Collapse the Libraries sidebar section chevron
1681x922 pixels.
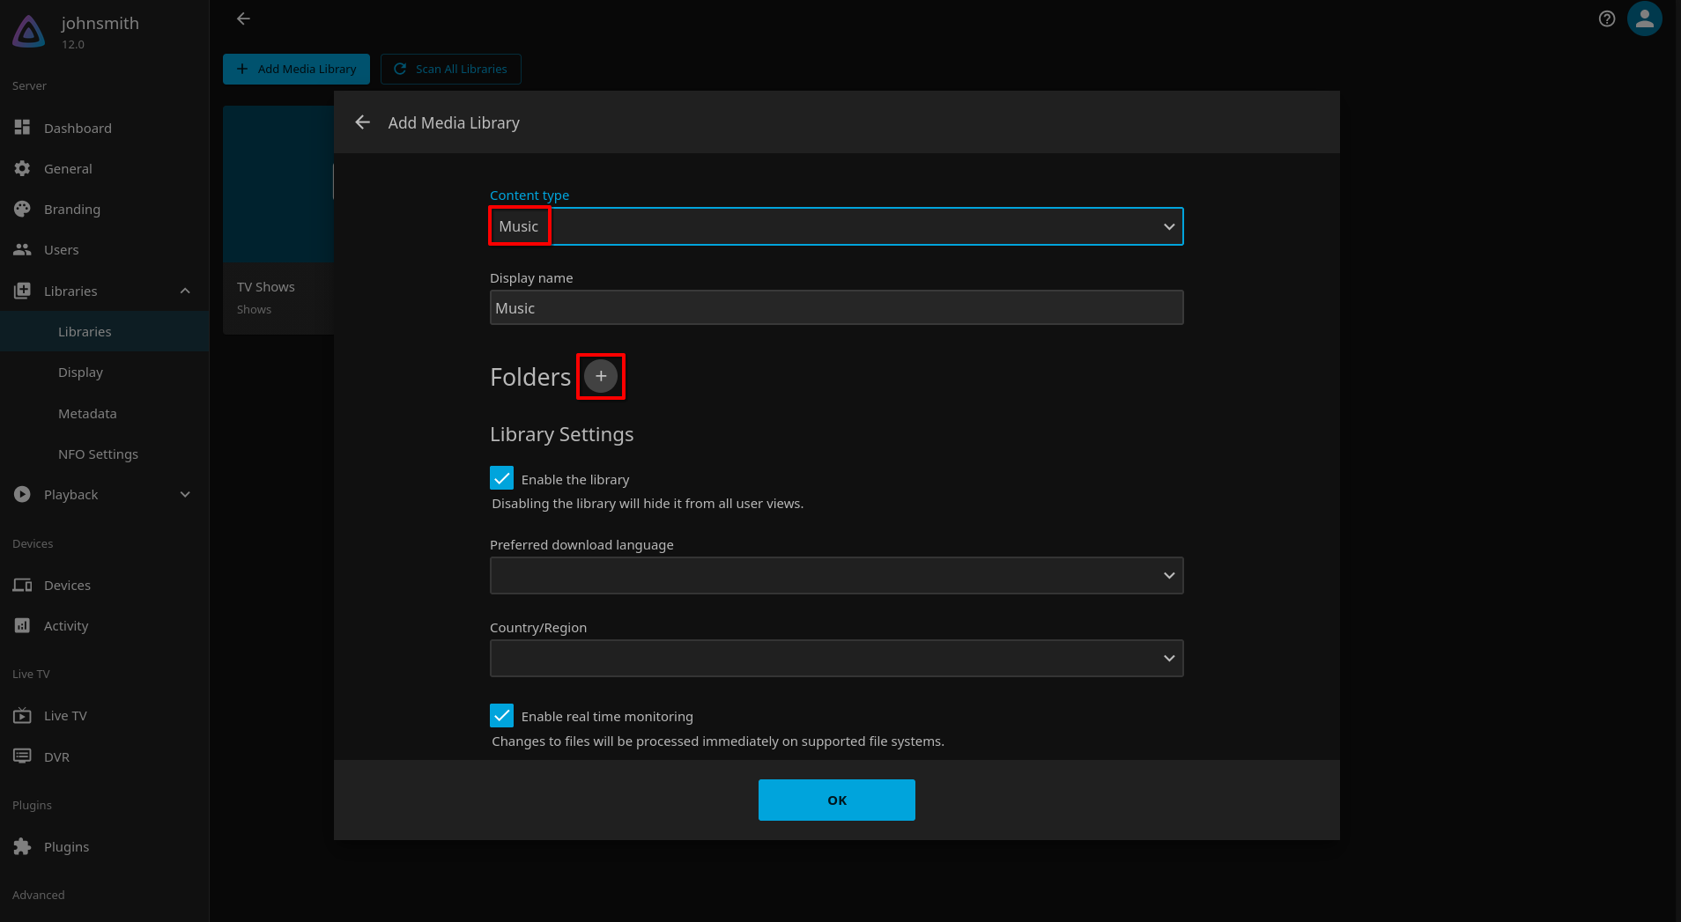(185, 291)
